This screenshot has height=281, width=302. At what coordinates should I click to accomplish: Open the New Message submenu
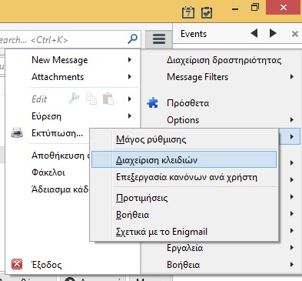[72, 60]
